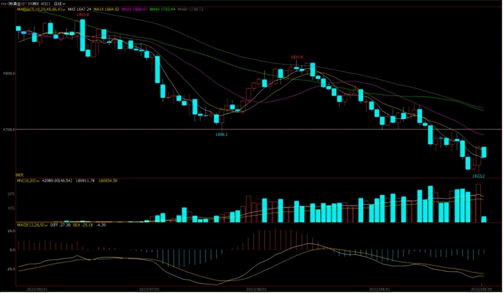Click the 1700.0 price axis label

(9, 130)
